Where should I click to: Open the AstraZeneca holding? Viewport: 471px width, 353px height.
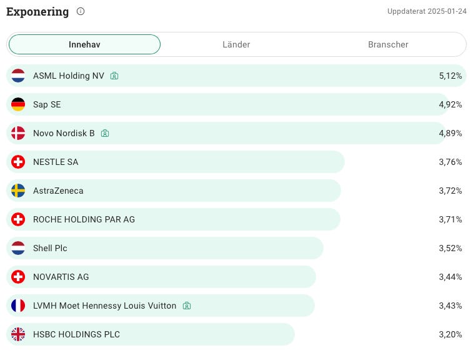click(236, 191)
